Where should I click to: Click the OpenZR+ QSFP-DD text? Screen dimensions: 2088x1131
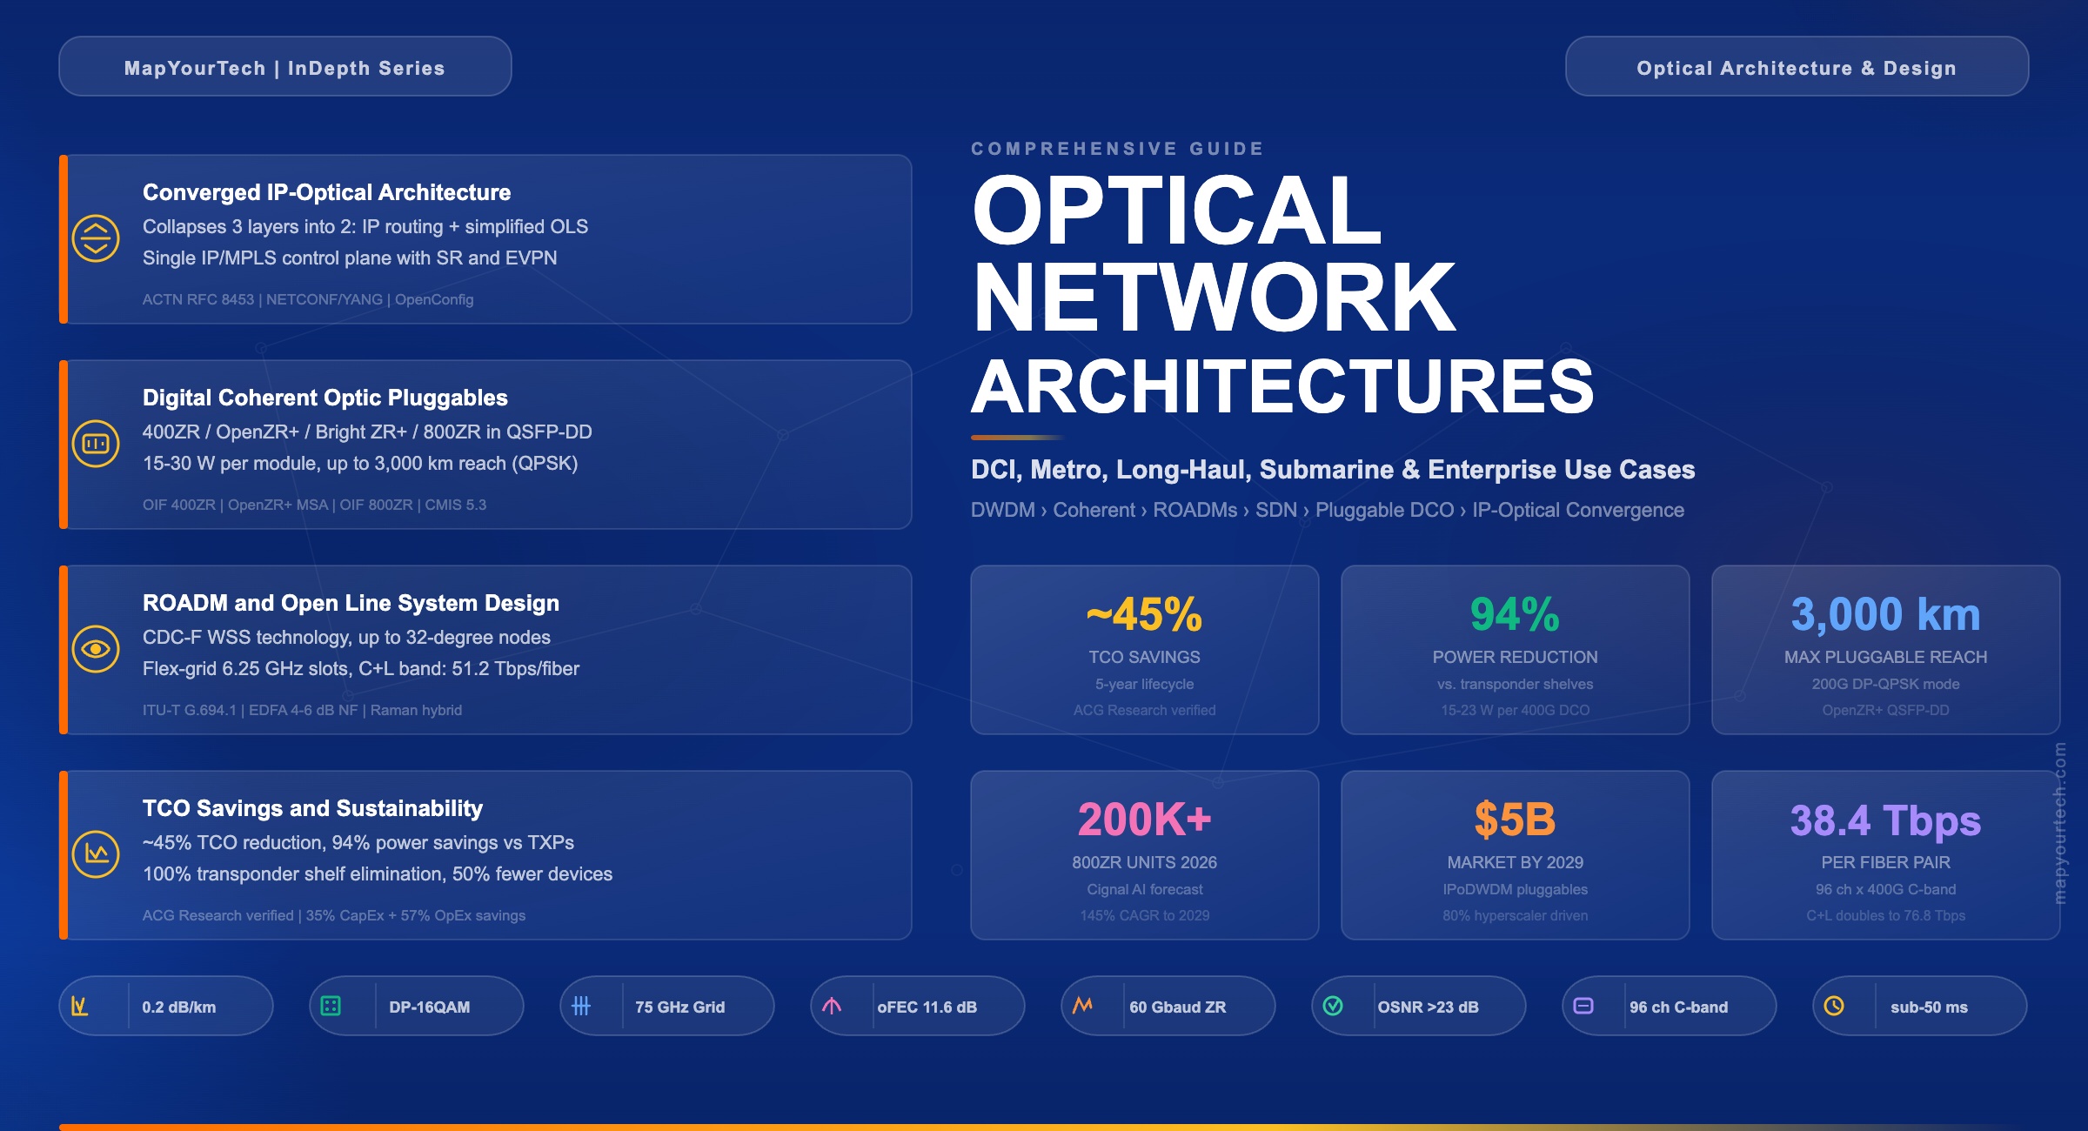point(1886,710)
